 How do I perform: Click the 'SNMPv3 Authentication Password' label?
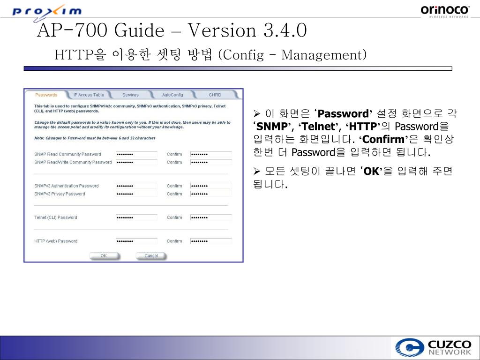click(67, 186)
